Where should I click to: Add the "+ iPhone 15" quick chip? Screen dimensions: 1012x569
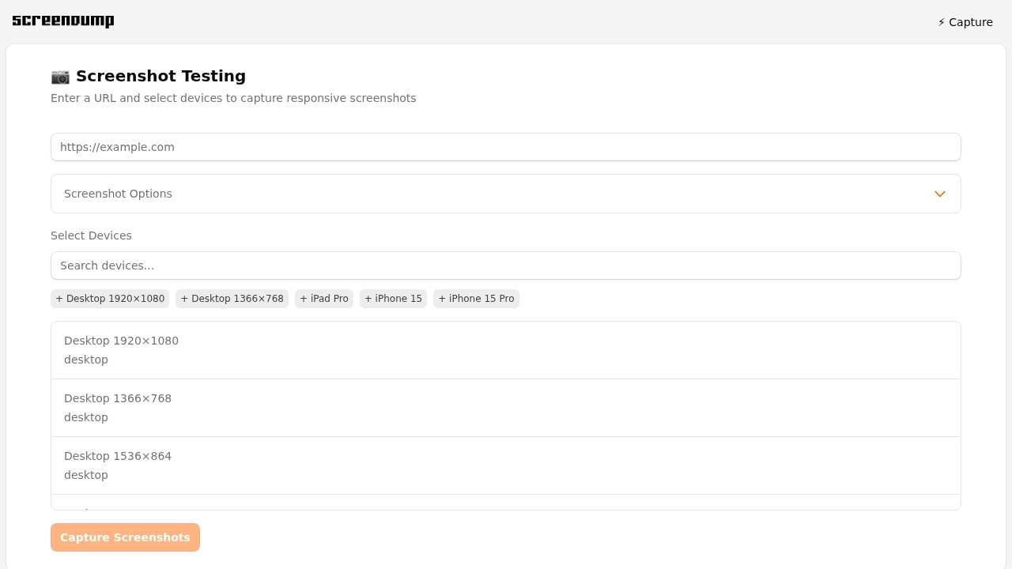(x=393, y=299)
